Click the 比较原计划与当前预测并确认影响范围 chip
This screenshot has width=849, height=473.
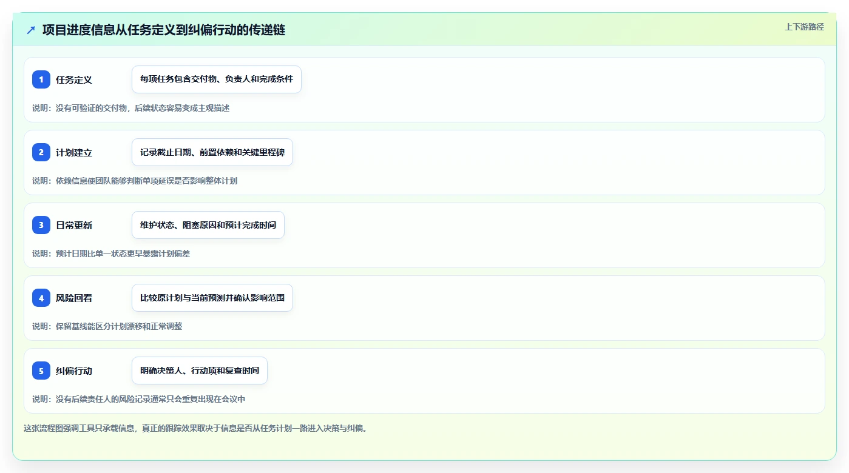click(x=212, y=298)
